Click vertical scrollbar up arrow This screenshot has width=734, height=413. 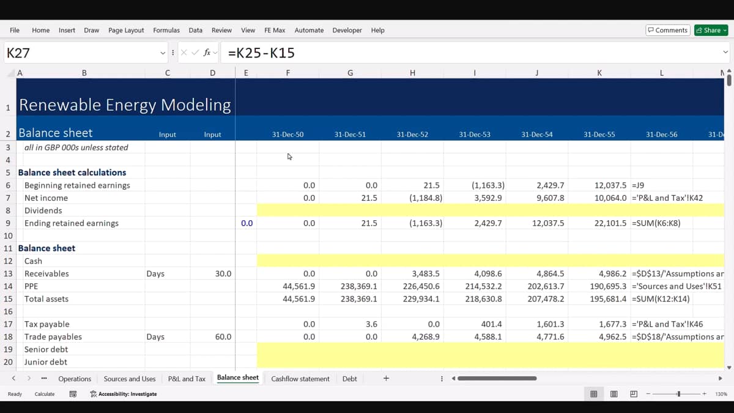pyautogui.click(x=728, y=72)
